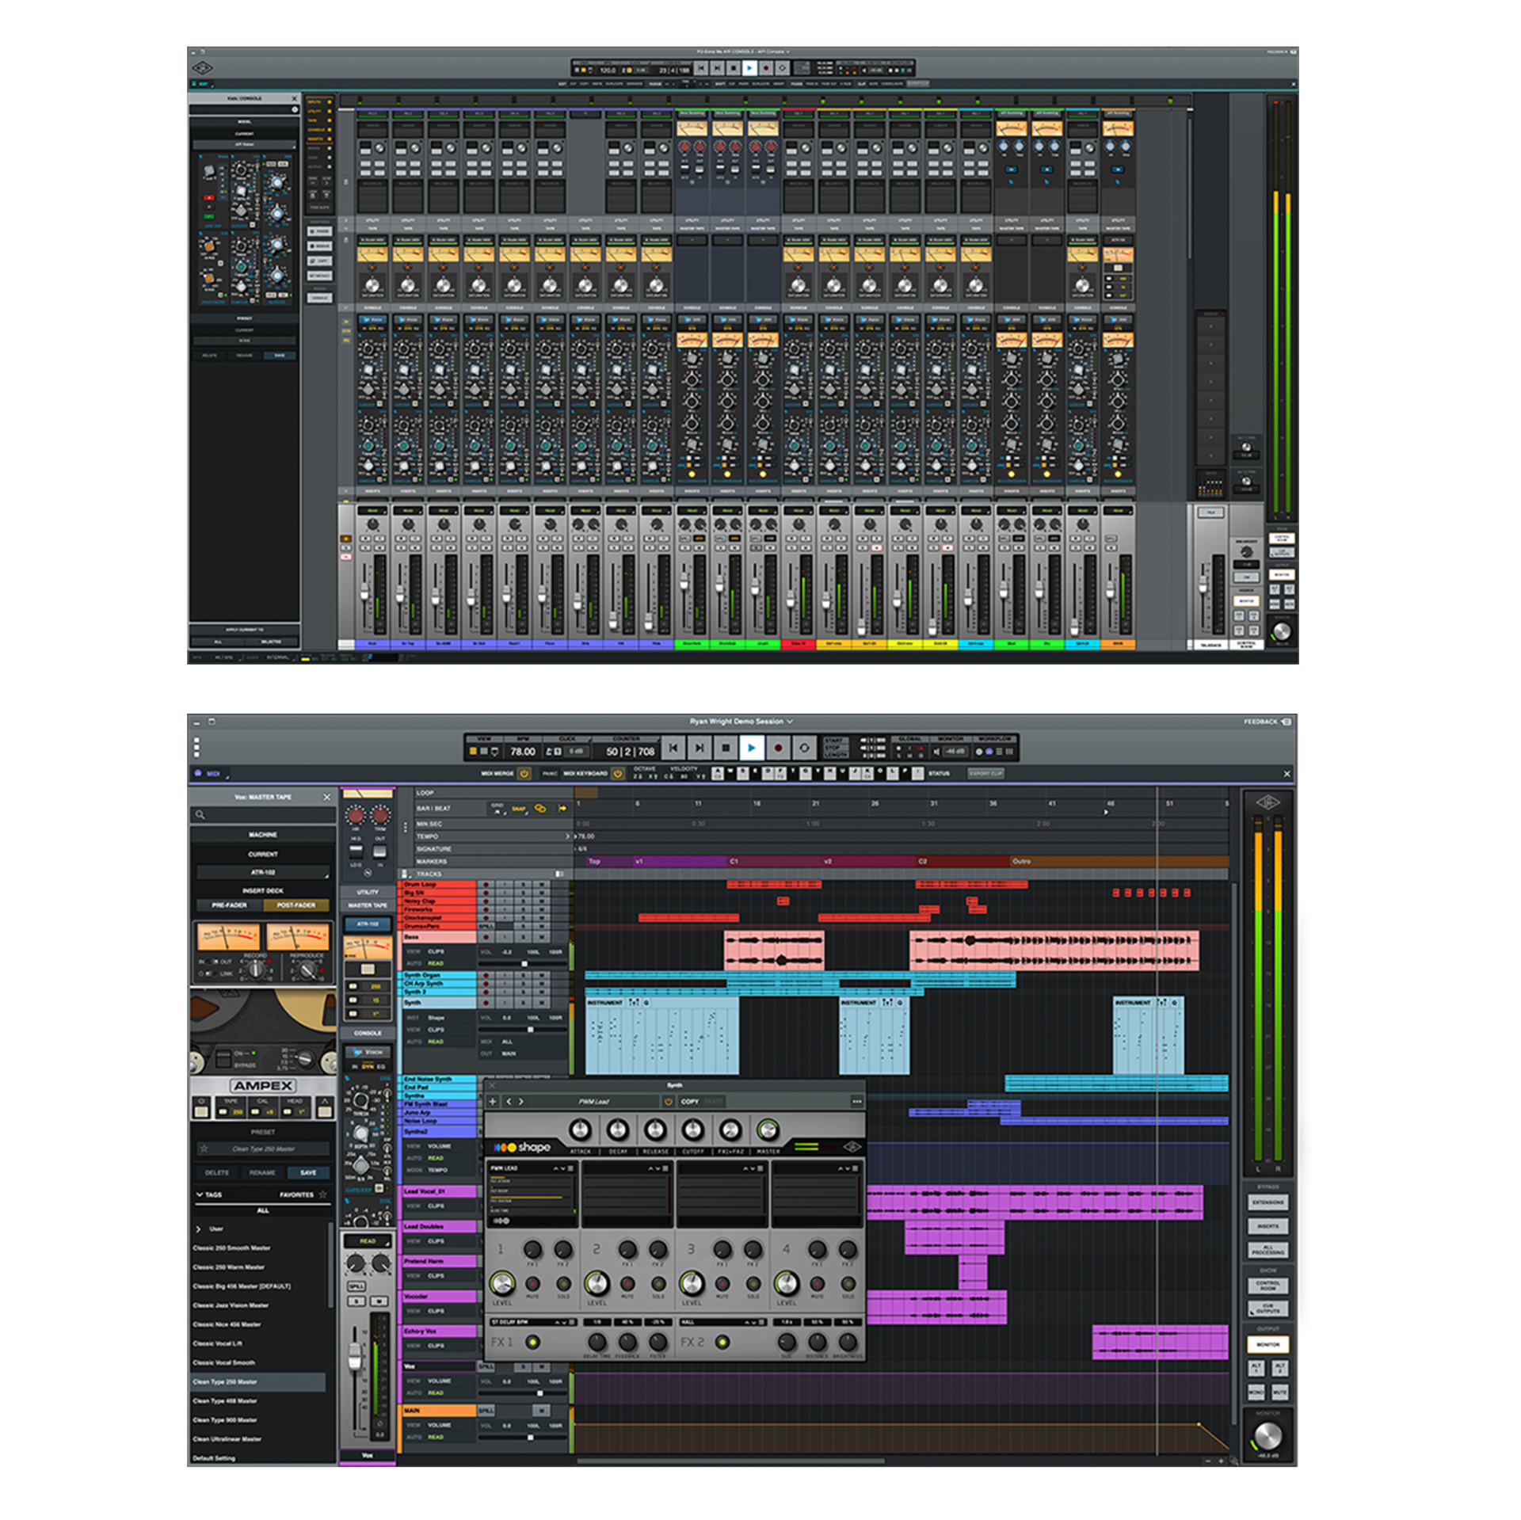Click the search magnifier in the Console settings panel
The height and width of the screenshot is (1520, 1521).
(x=200, y=814)
